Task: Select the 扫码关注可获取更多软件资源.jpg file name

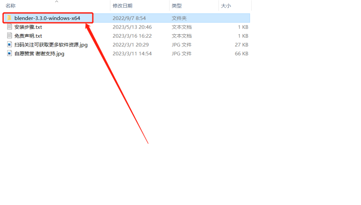Action: [x=50, y=44]
